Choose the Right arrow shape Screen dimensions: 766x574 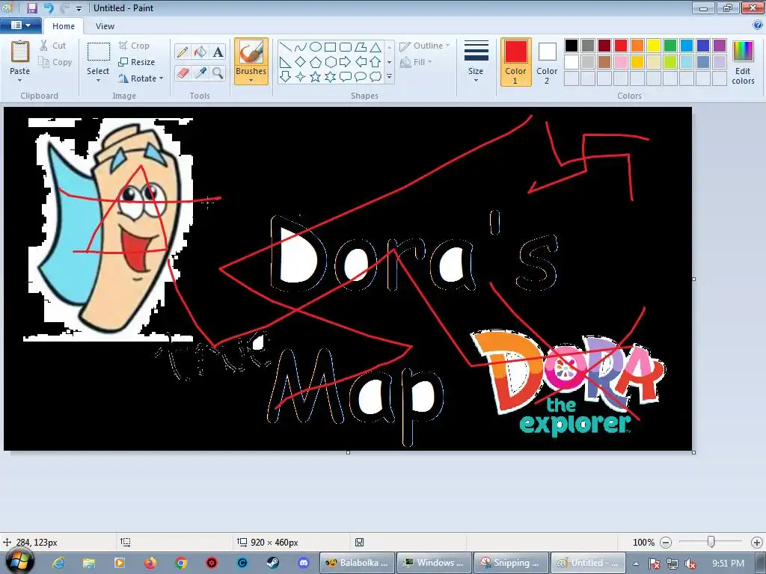click(x=346, y=62)
